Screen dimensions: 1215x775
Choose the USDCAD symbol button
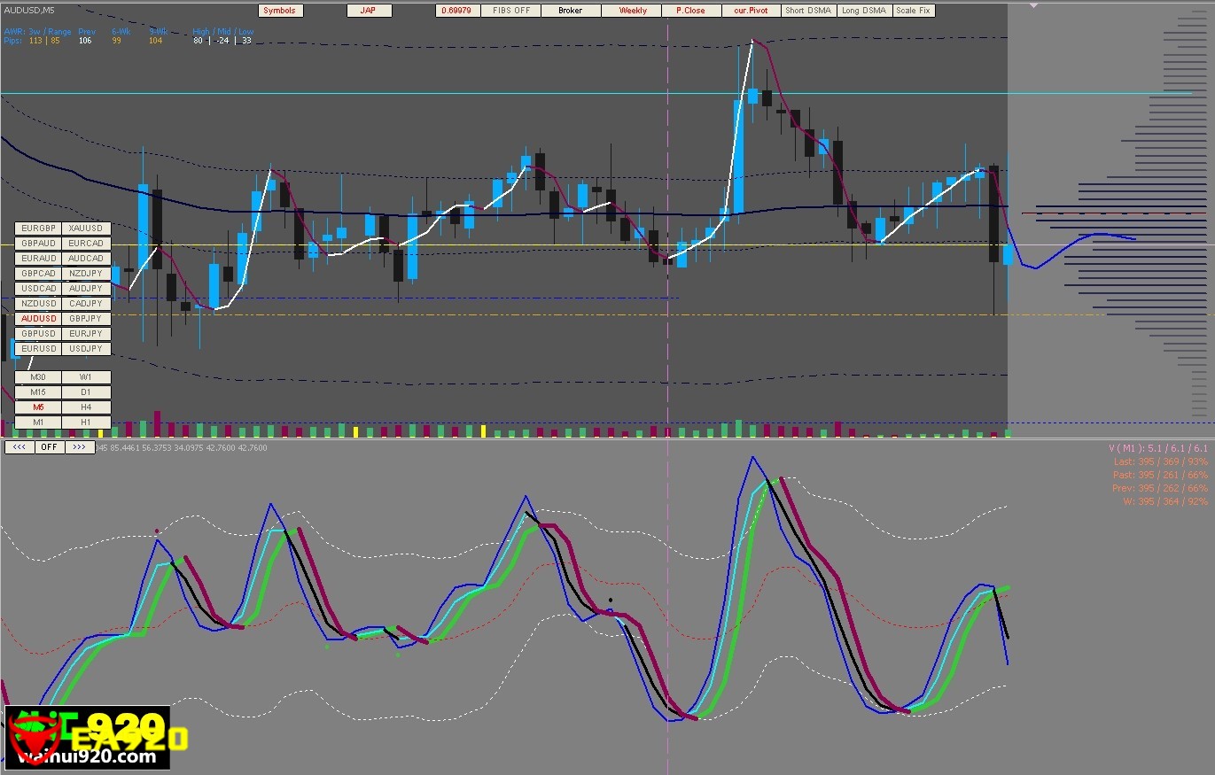click(38, 289)
